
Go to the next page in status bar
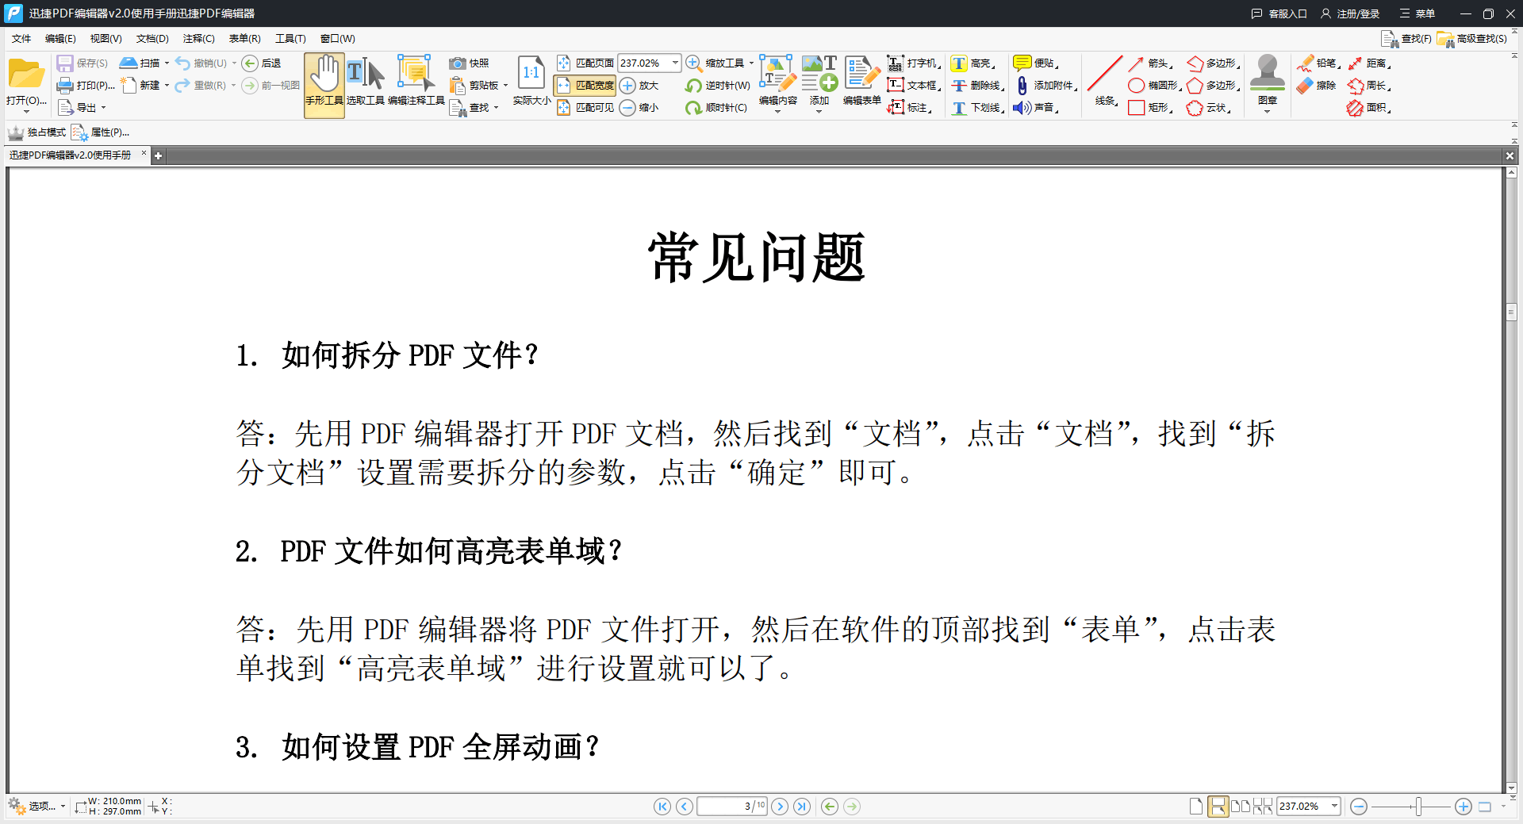(780, 807)
